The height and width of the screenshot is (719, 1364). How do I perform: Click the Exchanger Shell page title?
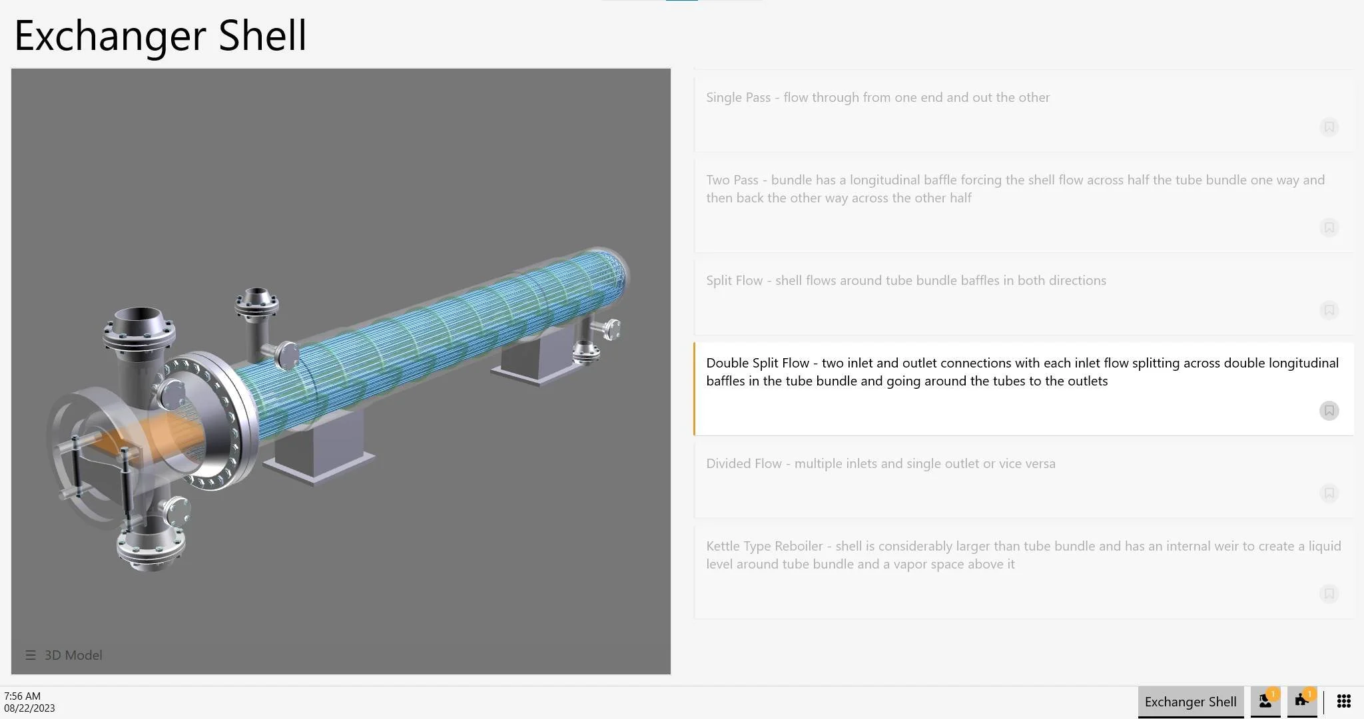tap(161, 35)
